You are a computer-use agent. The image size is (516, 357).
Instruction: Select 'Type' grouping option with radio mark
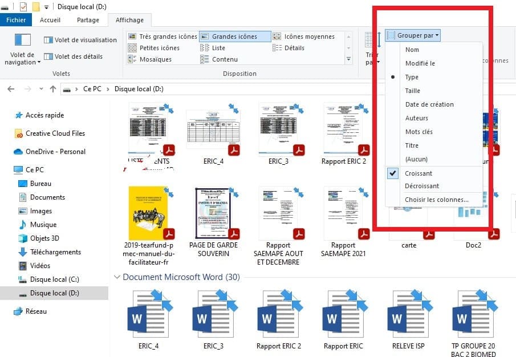[412, 77]
